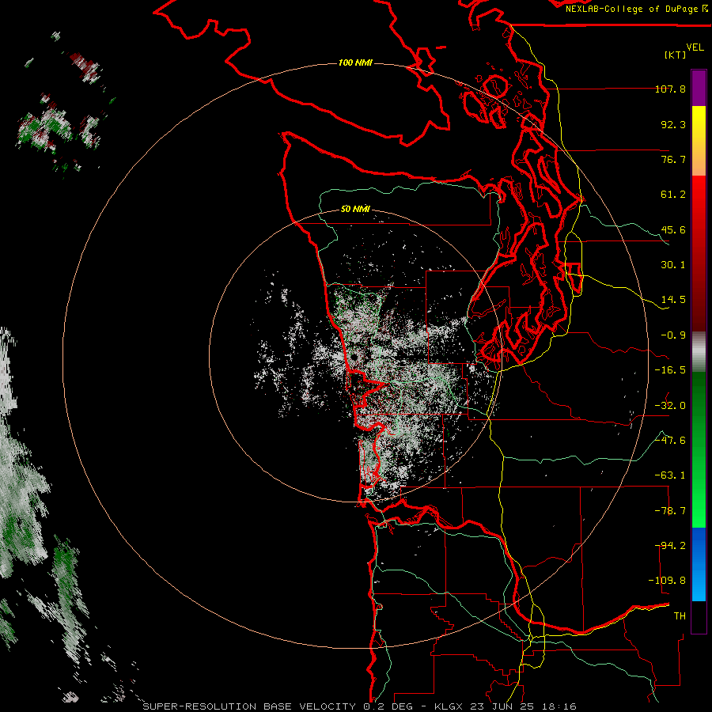Click the dark TH segment of the color bar

pyautogui.click(x=699, y=617)
